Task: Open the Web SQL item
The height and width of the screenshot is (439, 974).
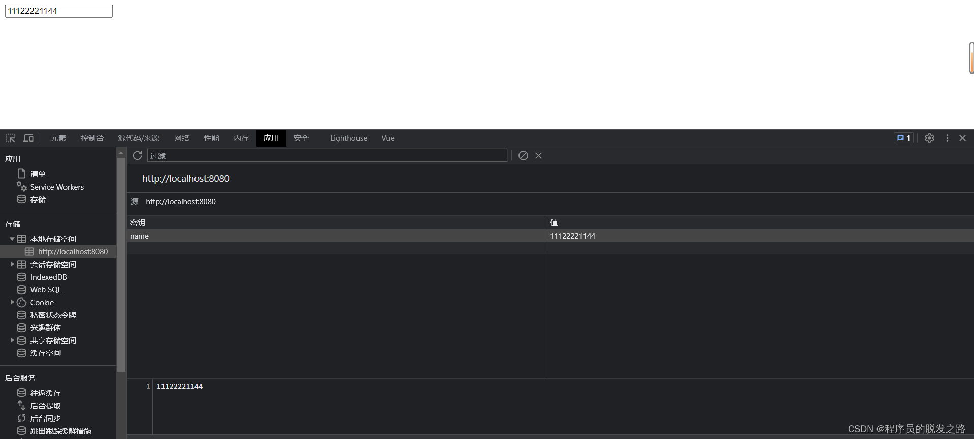Action: pyautogui.click(x=45, y=289)
